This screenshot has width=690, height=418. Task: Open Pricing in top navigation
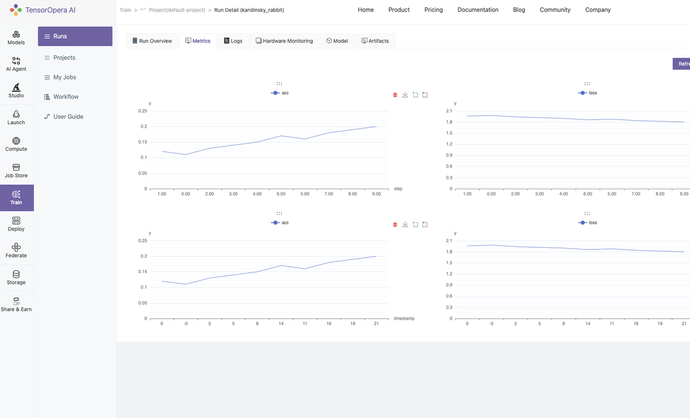(x=434, y=10)
